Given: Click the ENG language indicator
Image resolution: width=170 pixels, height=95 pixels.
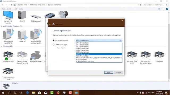Looking at the screenshot, I should tap(153, 93).
